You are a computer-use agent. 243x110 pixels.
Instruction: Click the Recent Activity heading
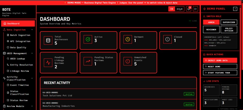(x=57, y=83)
